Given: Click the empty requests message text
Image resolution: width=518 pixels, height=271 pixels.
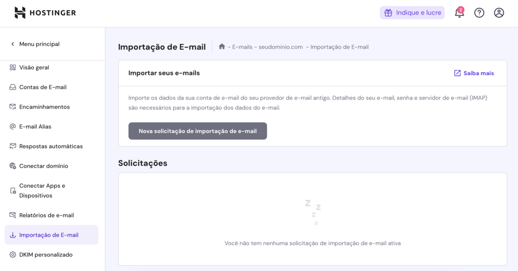Looking at the screenshot, I should point(313,243).
